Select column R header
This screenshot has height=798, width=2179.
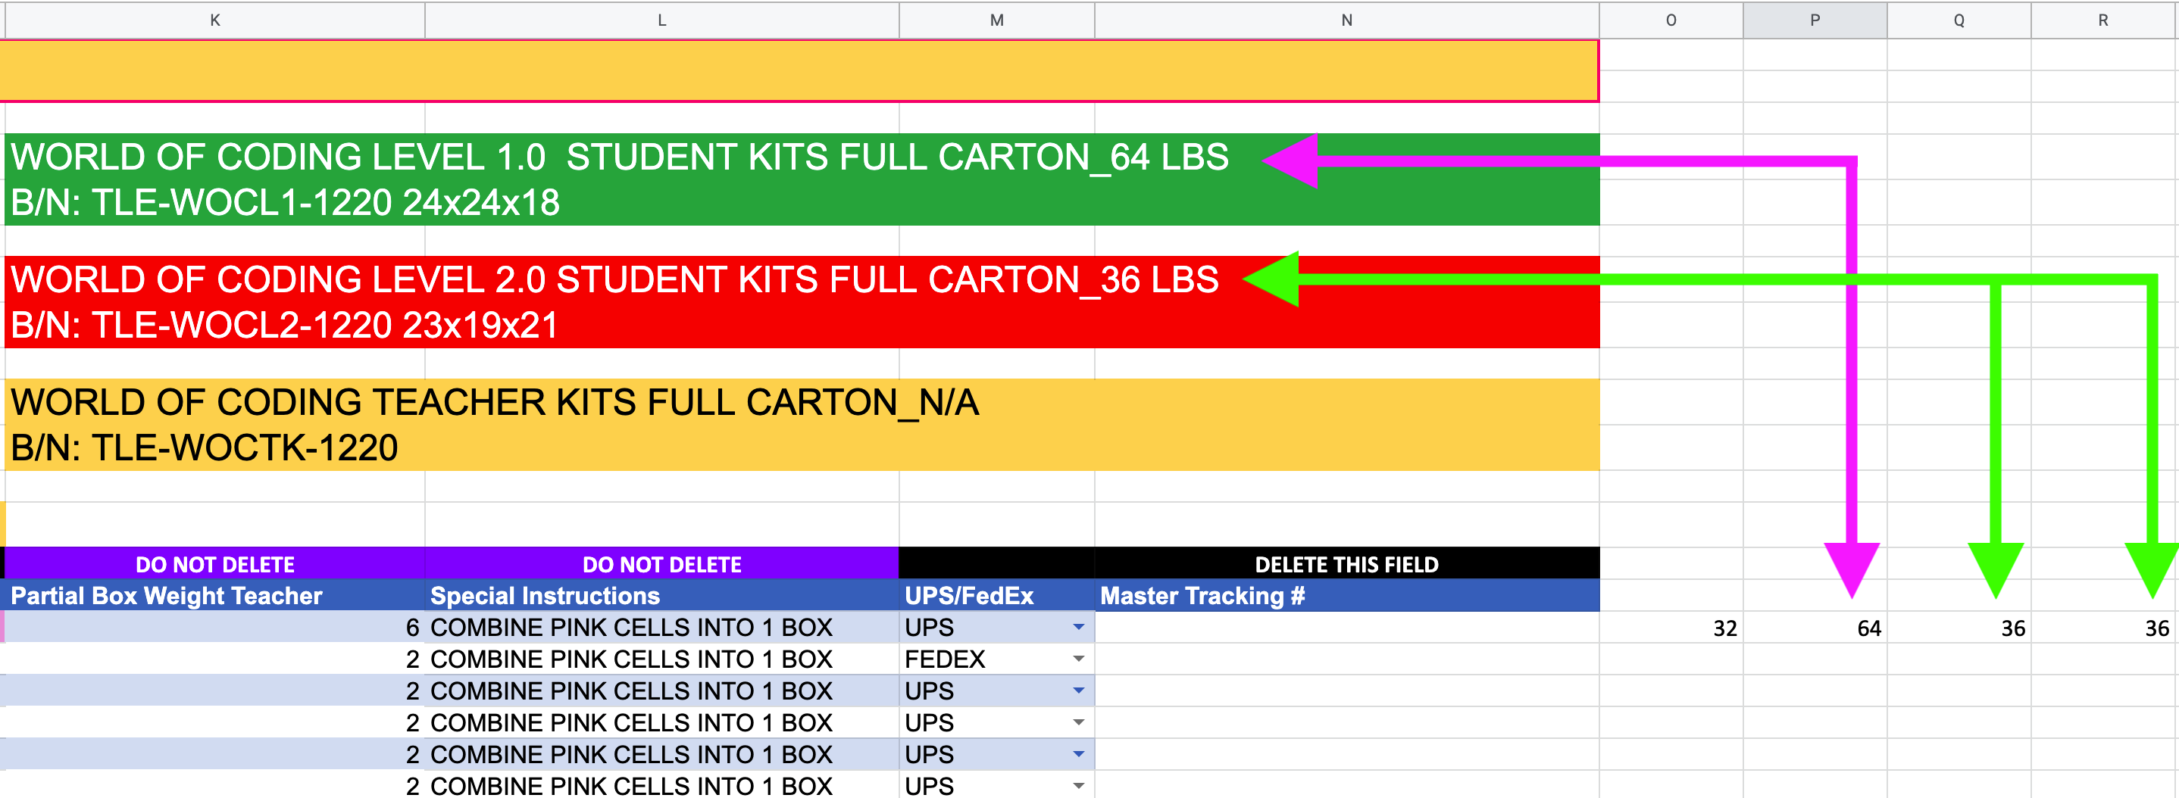coord(2103,20)
